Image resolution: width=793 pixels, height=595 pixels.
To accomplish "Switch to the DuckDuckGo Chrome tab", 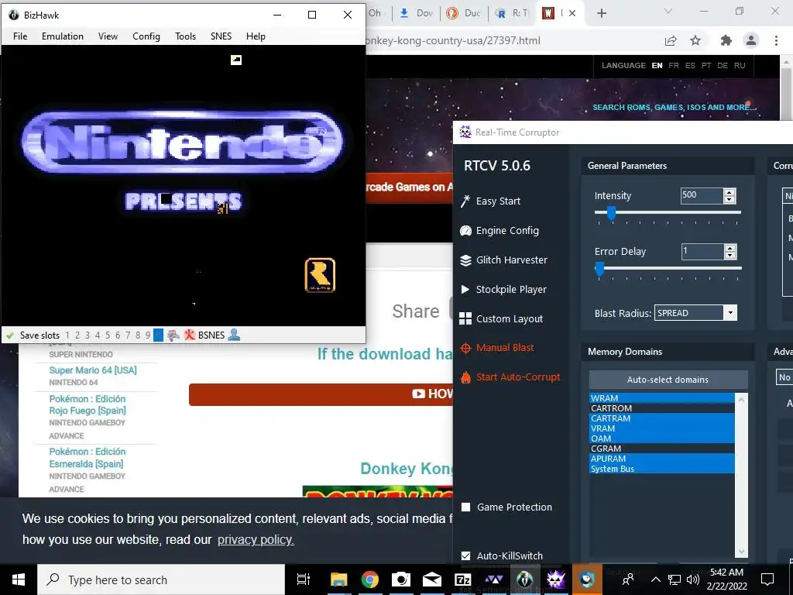I will tap(465, 13).
